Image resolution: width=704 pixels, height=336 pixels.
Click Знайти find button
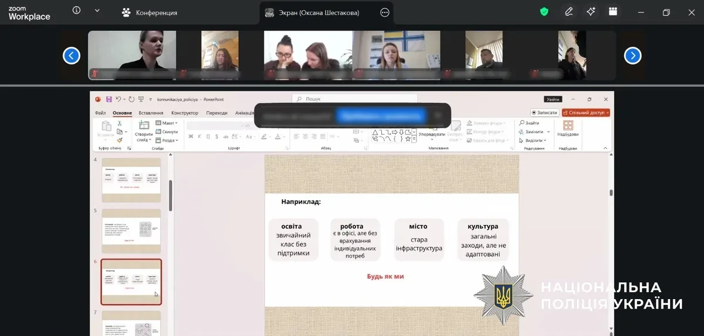click(530, 123)
